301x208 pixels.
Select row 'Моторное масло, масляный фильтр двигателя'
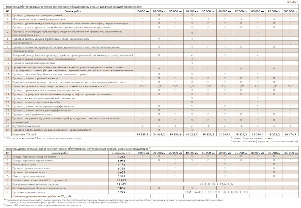[x=151, y=19]
